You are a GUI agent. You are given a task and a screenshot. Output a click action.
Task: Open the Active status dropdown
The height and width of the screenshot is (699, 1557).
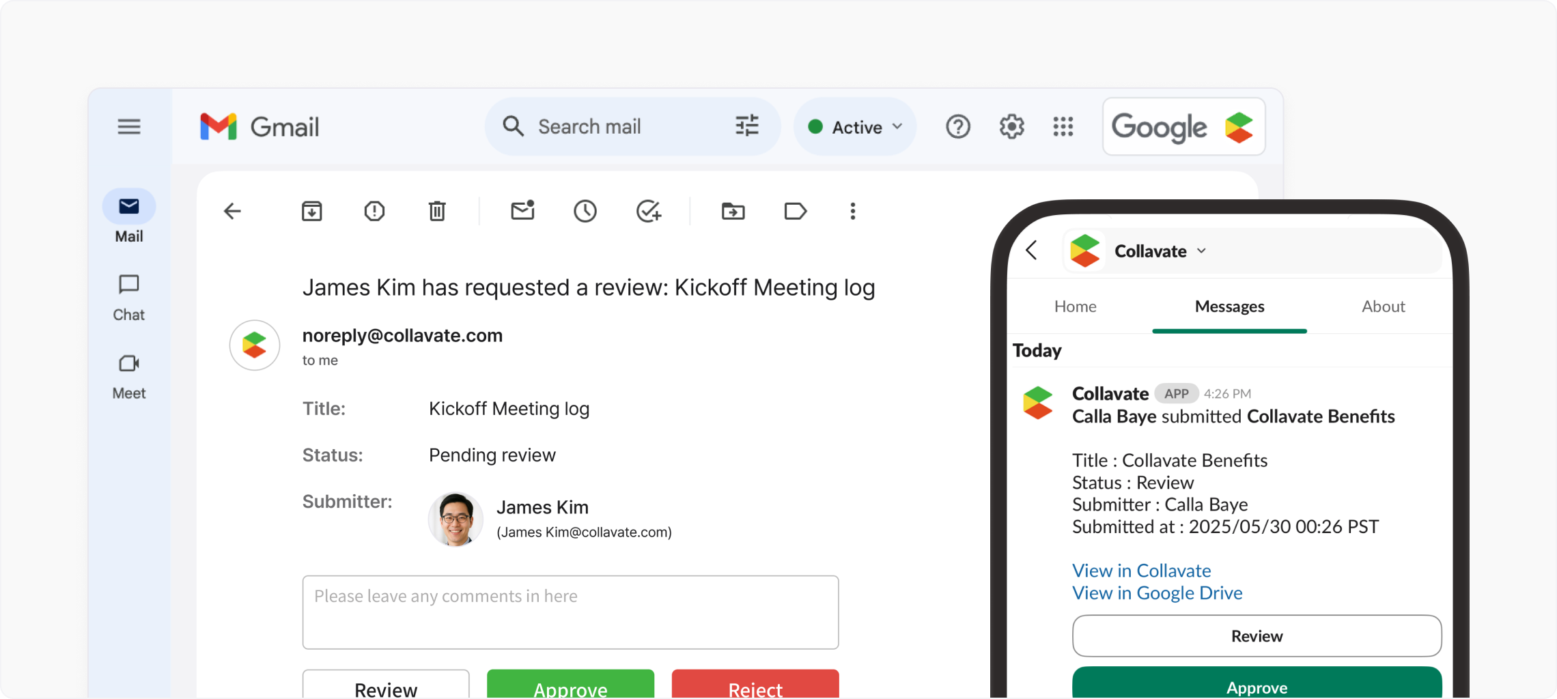point(855,127)
